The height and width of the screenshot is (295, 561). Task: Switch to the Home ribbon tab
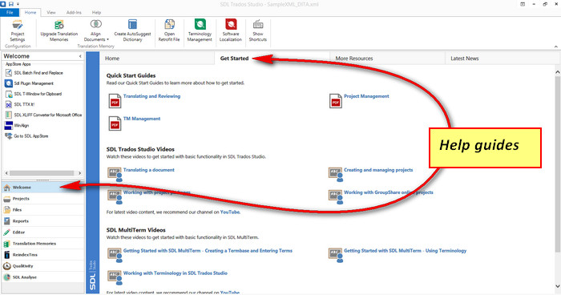pyautogui.click(x=30, y=12)
